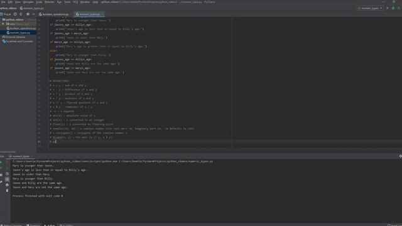Click console output 'Jason and Billy are the same age.'
402x226 pixels.
click(38, 183)
